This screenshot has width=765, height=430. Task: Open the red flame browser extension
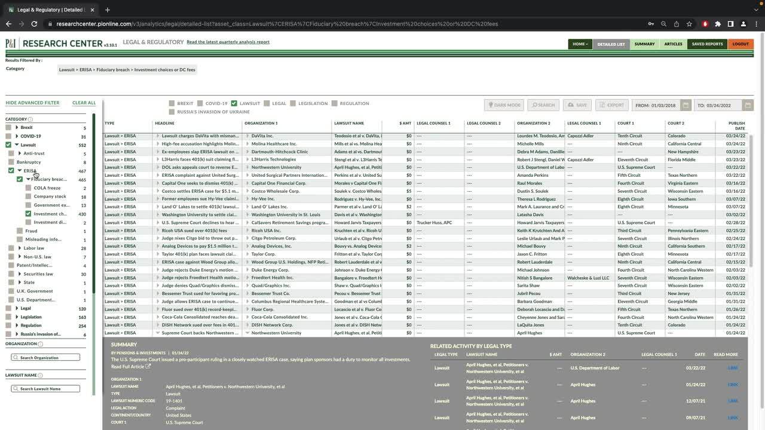tap(705, 24)
